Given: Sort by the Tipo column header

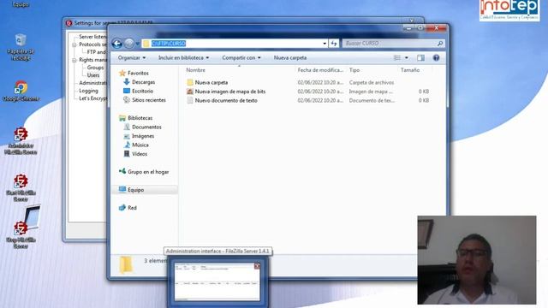Looking at the screenshot, I should [354, 70].
